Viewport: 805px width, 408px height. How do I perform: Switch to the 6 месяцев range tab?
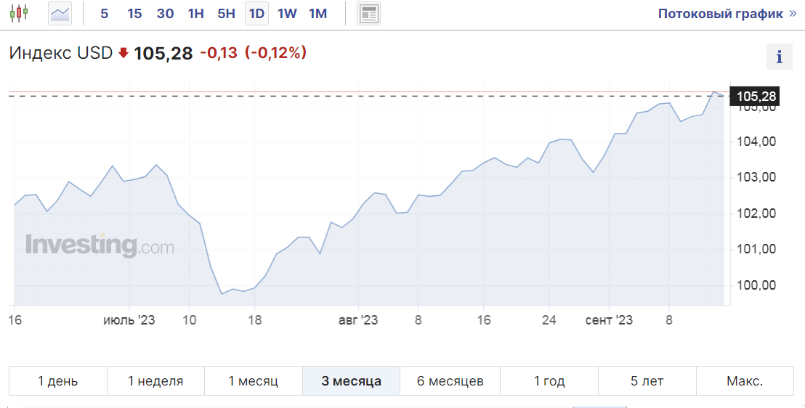450,381
